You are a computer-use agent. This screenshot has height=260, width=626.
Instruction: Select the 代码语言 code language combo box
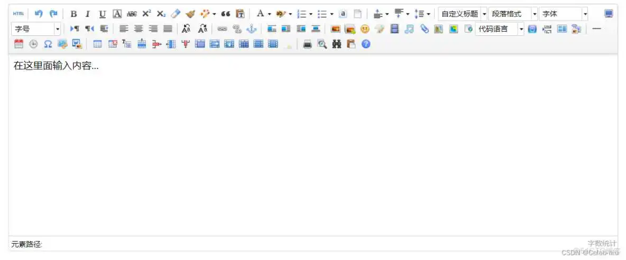pyautogui.click(x=499, y=29)
